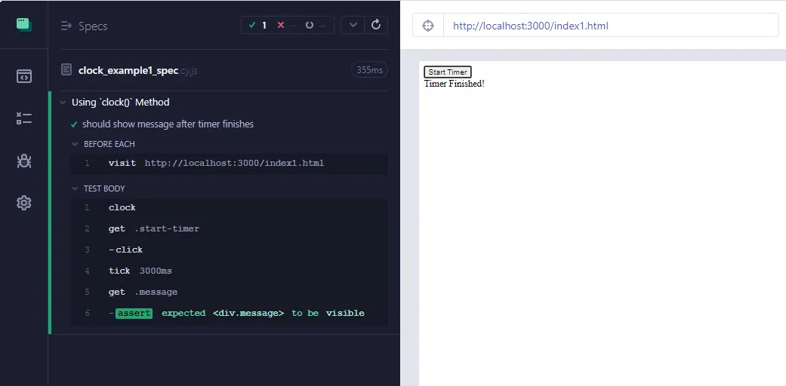Select the get .message command

(229, 292)
